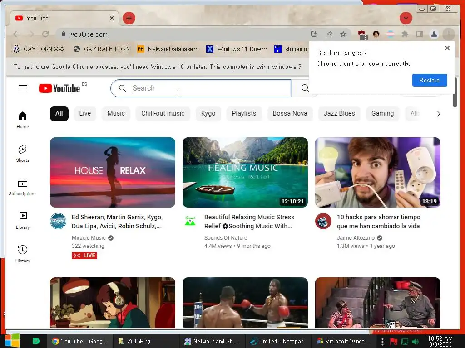Open the Healing Music video thumbnail

[x=245, y=172]
